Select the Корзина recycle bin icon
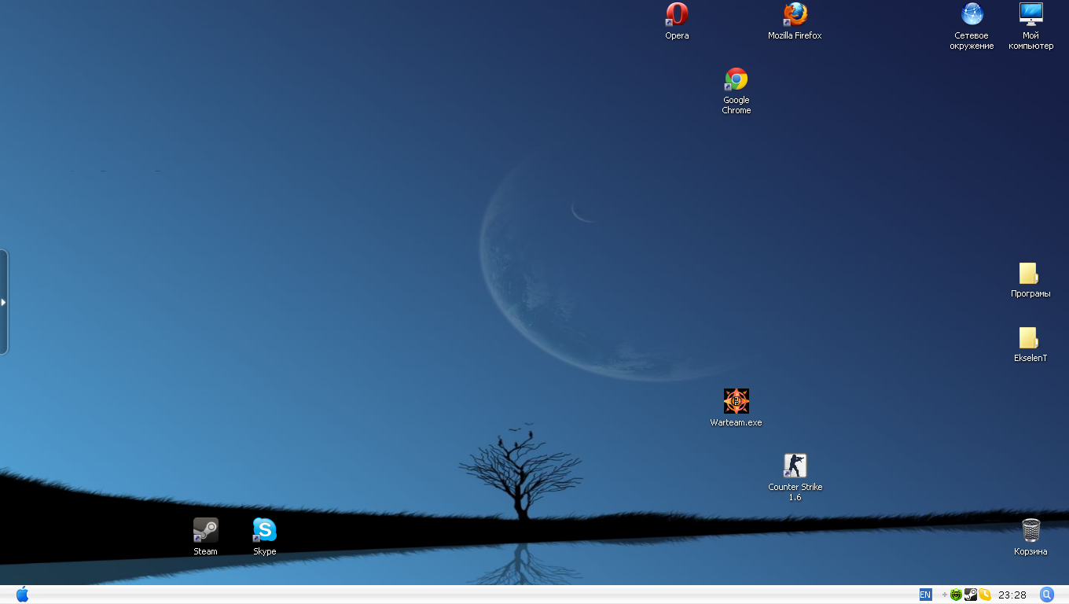1069x604 pixels. point(1030,531)
